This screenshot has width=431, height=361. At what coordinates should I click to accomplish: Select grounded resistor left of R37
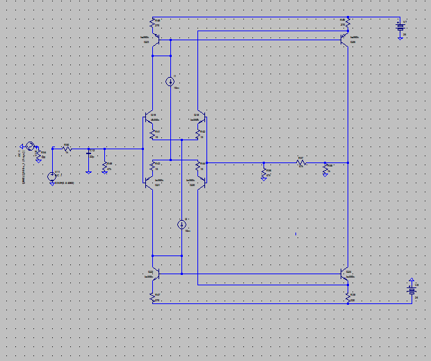pos(264,173)
